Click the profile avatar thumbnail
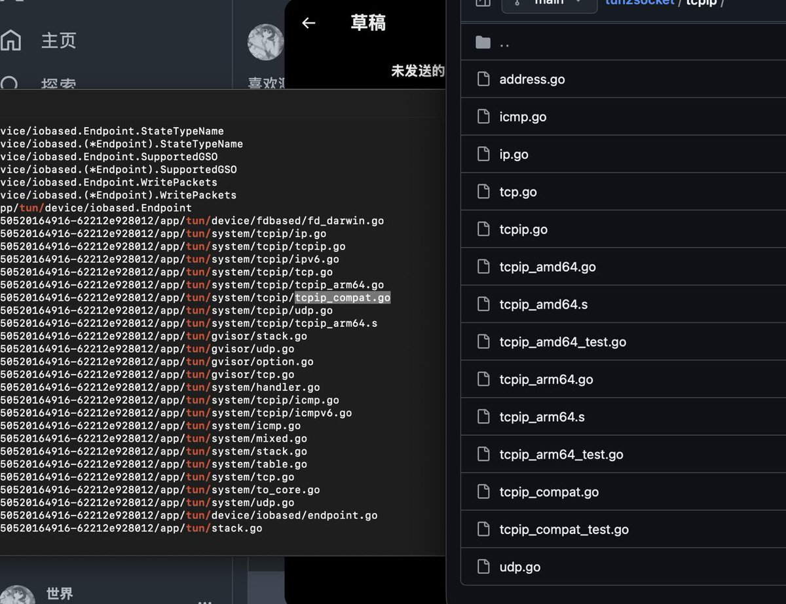Image resolution: width=786 pixels, height=604 pixels. [x=266, y=41]
